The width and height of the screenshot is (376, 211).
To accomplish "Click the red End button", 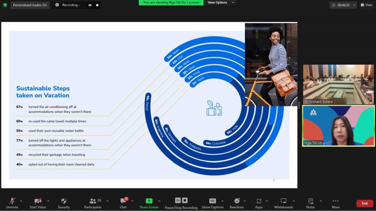I will click(x=364, y=203).
